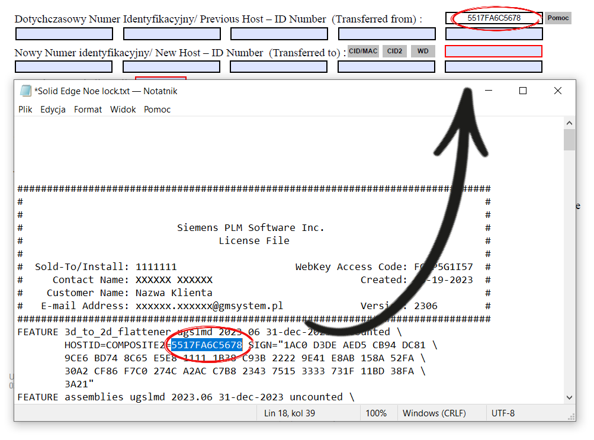
Task: Close the Notatnik window
Action: point(558,91)
